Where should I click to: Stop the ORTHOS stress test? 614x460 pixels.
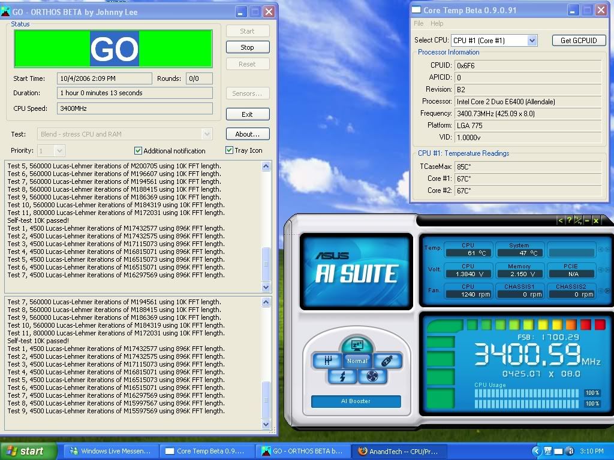click(x=248, y=47)
